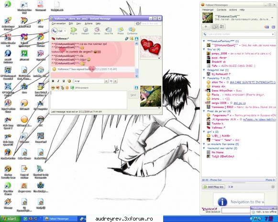The height and width of the screenshot is (222, 278).
Task: Open the status dropdown arrow beside CristynutZzaA
Action: coord(272,18)
